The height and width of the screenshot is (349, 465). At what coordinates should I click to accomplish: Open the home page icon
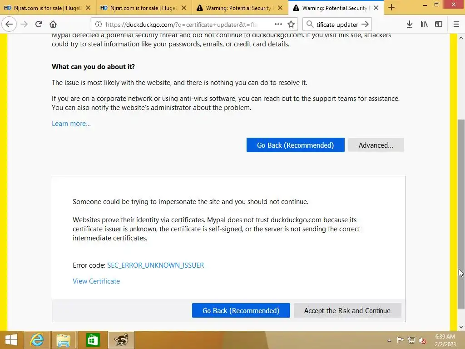tap(53, 25)
